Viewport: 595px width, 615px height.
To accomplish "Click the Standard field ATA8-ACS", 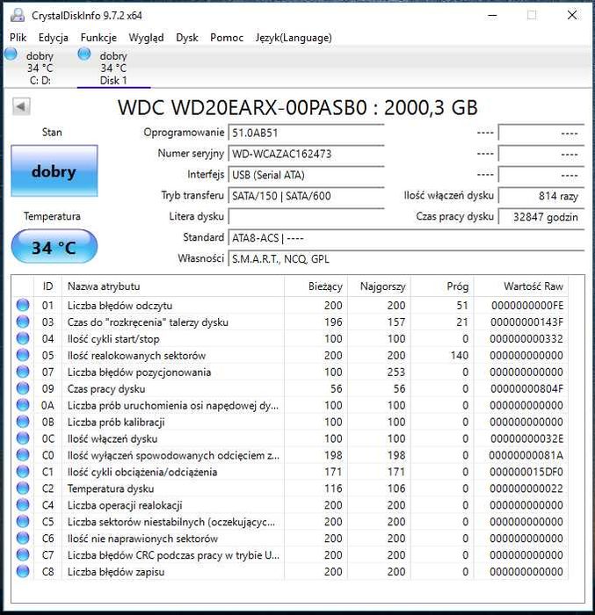I will coord(406,238).
